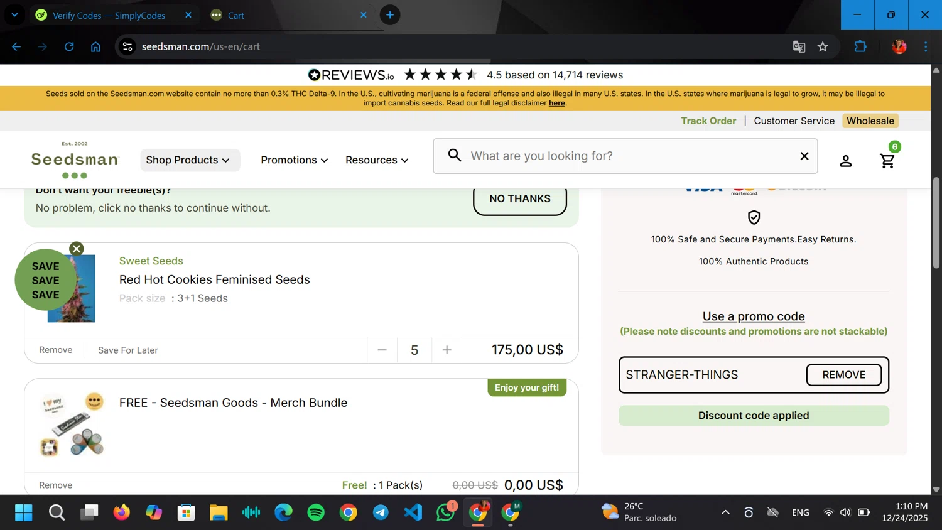Image resolution: width=942 pixels, height=530 pixels.
Task: Open a new browser tab
Action: coord(390,15)
